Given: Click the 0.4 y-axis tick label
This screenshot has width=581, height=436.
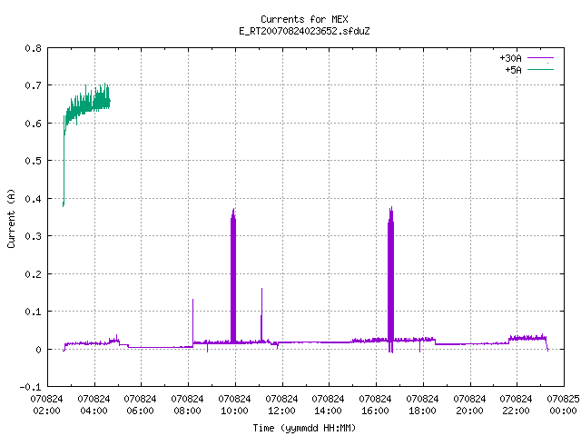Looking at the screenshot, I should 33,199.
